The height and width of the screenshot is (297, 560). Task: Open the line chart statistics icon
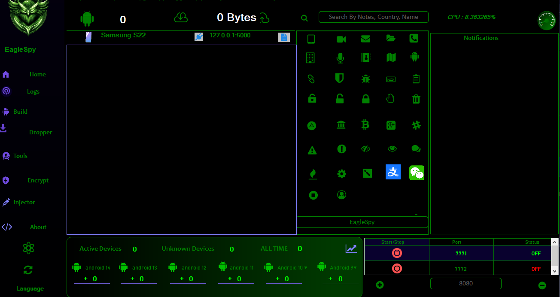pos(351,249)
